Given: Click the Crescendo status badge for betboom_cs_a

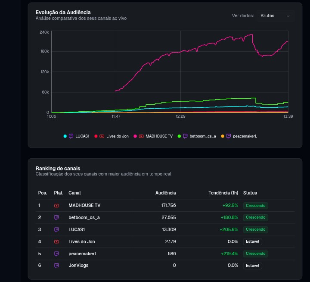Looking at the screenshot, I should (255, 217).
